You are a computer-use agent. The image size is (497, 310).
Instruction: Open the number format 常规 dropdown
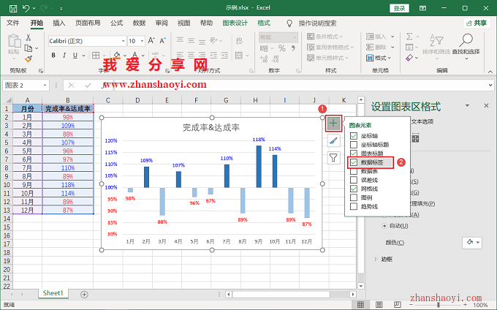point(295,37)
